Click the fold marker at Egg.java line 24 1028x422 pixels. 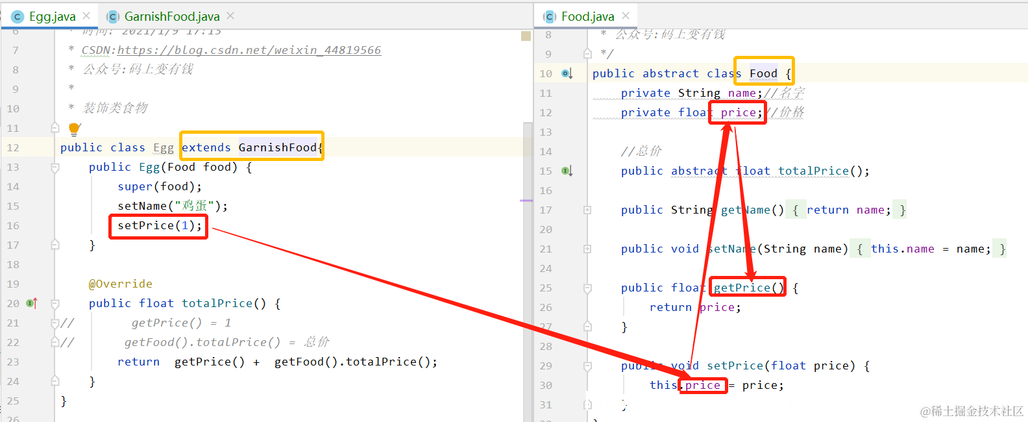[x=55, y=381]
